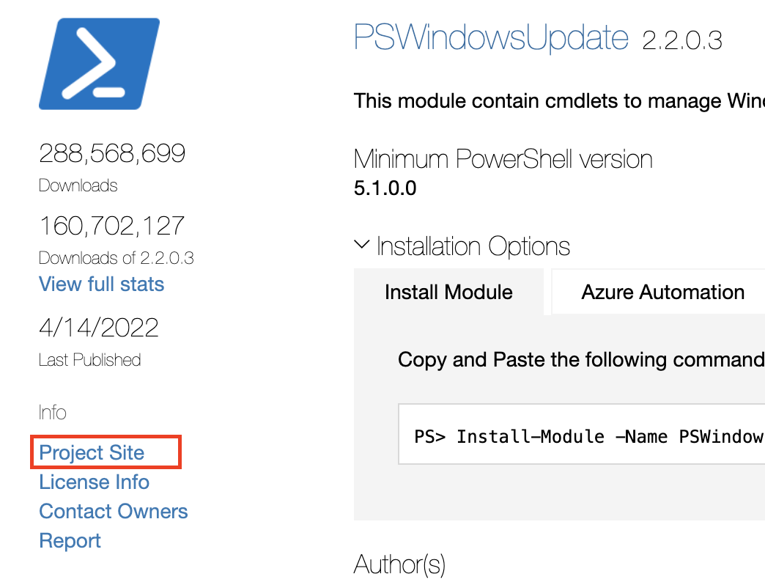
Task: Open the Azure Automation tab
Action: (x=662, y=292)
